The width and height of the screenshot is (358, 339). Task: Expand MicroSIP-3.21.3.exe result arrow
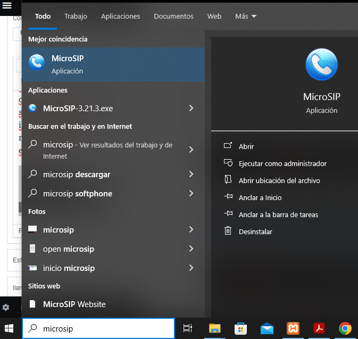191,109
